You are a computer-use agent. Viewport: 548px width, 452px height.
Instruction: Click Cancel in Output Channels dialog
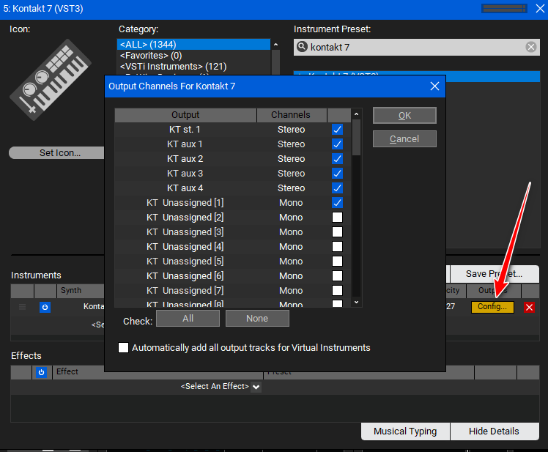click(x=404, y=138)
